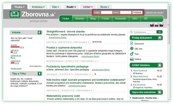Click the Učiteľ mesiaca person icon

point(160,65)
